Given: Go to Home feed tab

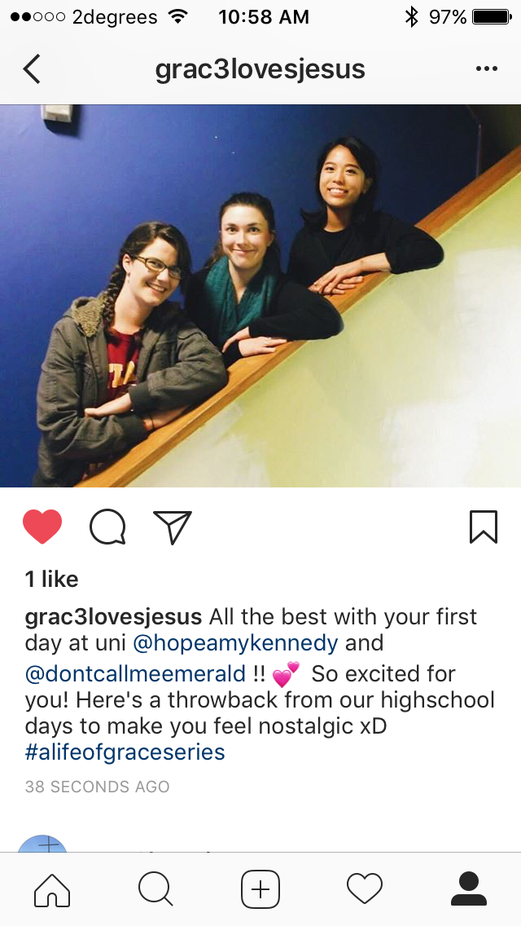Looking at the screenshot, I should coord(52,889).
